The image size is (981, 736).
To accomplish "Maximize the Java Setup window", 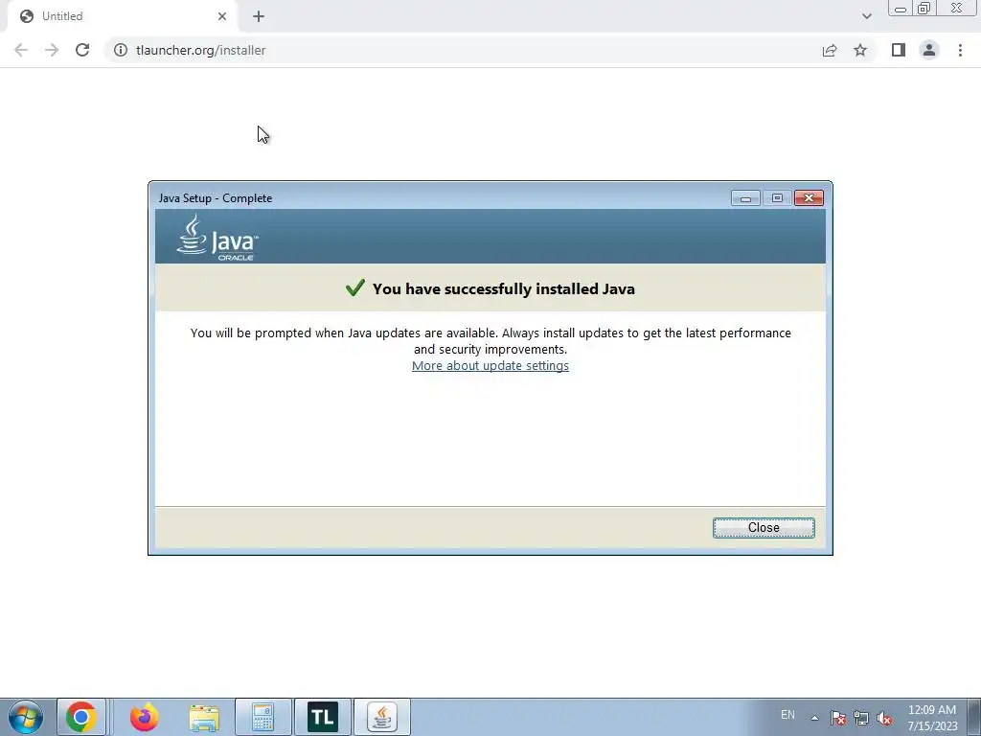I will (777, 197).
